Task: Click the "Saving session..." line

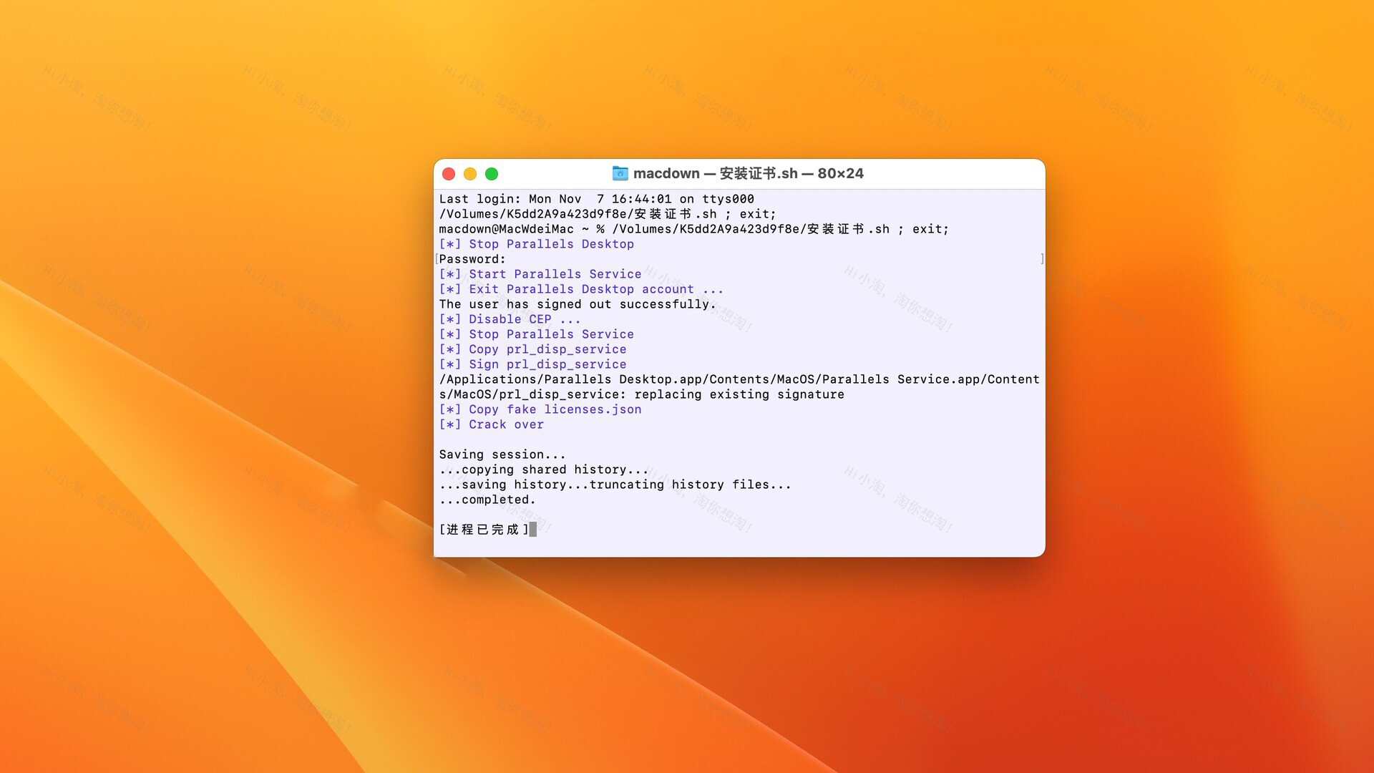Action: pos(502,454)
